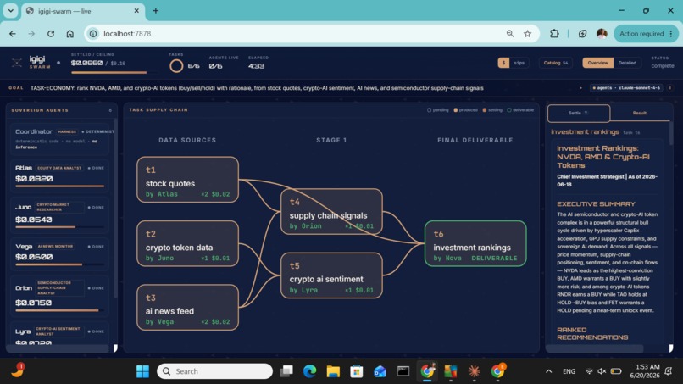Open the zoom magnifier in address bar

coord(510,34)
